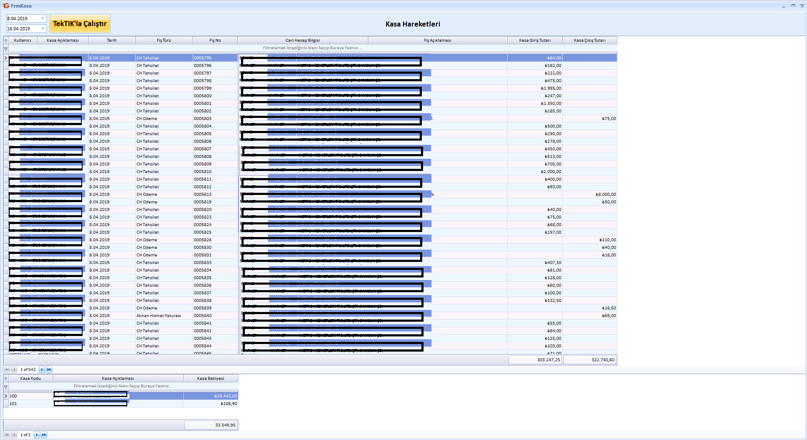
Task: Open the start date 8.04.2019 dropdown
Action: (43, 19)
